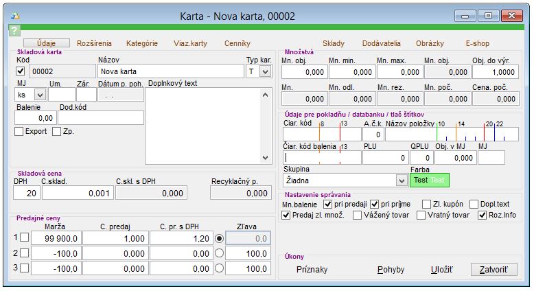Screen dimensions: 534x291
Task: Click C. pr. s DPH field showing 1,20
Action: tap(181, 238)
